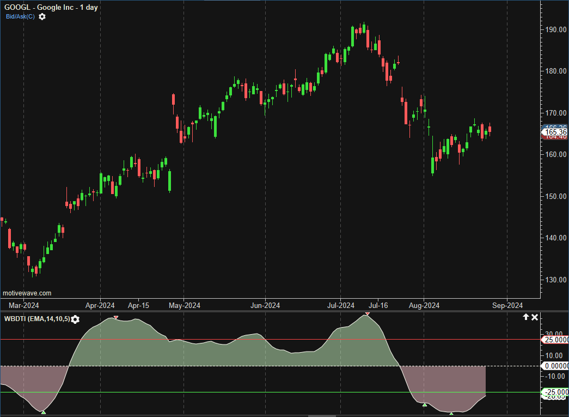Viewport: 569px width, 417px height.
Task: Move WBDTI panel up with arrow icon
Action: point(526,317)
